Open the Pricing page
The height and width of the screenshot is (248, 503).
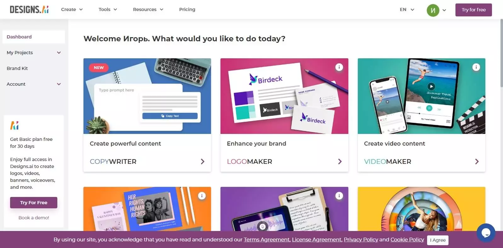[x=187, y=9]
